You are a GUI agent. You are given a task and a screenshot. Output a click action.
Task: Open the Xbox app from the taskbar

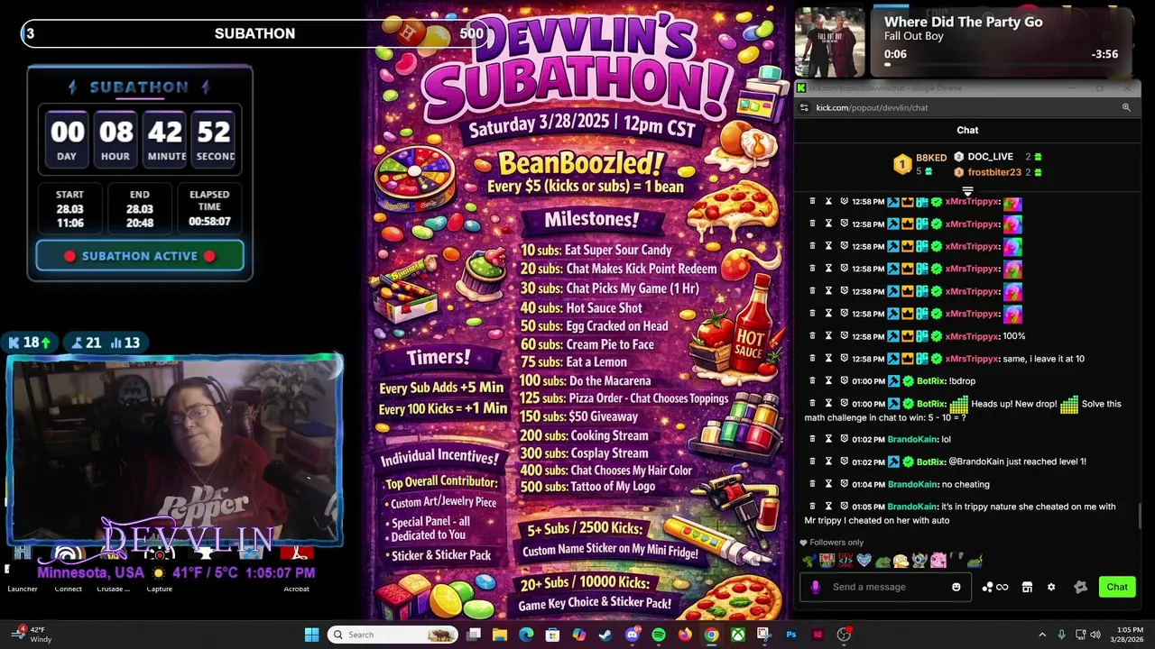[x=737, y=635]
